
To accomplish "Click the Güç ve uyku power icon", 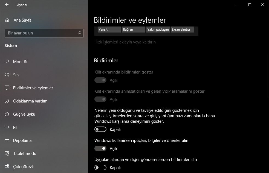I will pyautogui.click(x=7, y=114).
